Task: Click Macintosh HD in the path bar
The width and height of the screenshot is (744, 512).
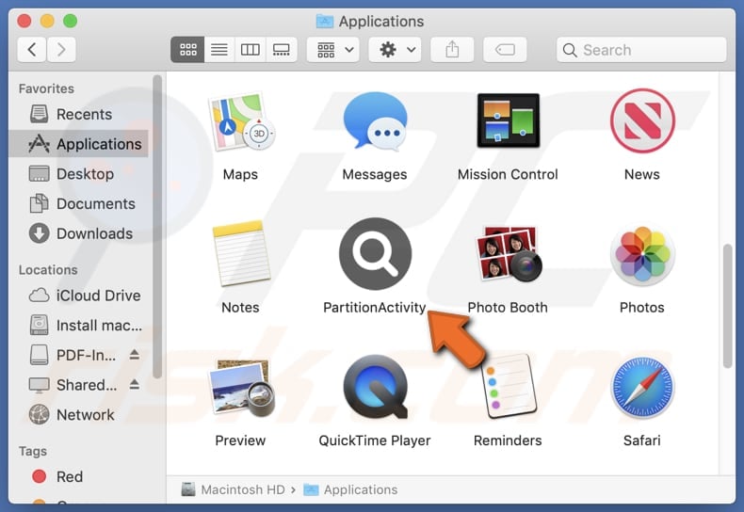Action: coord(234,489)
